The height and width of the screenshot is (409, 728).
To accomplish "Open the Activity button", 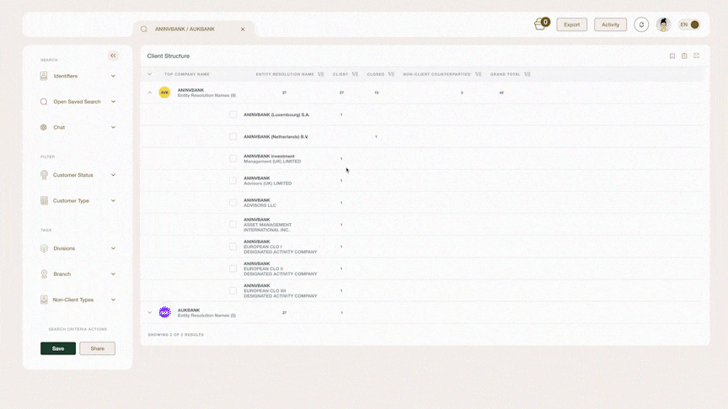I will click(610, 24).
